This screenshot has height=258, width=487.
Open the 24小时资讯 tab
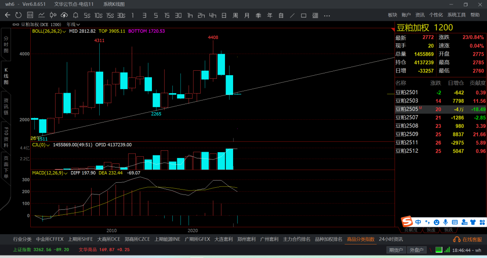pyautogui.click(x=391, y=240)
